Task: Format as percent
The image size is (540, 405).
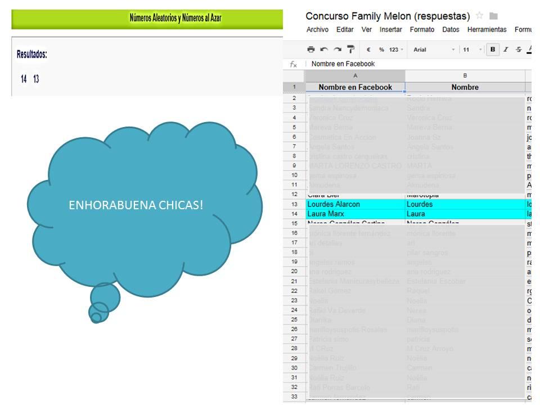Action: [381, 49]
